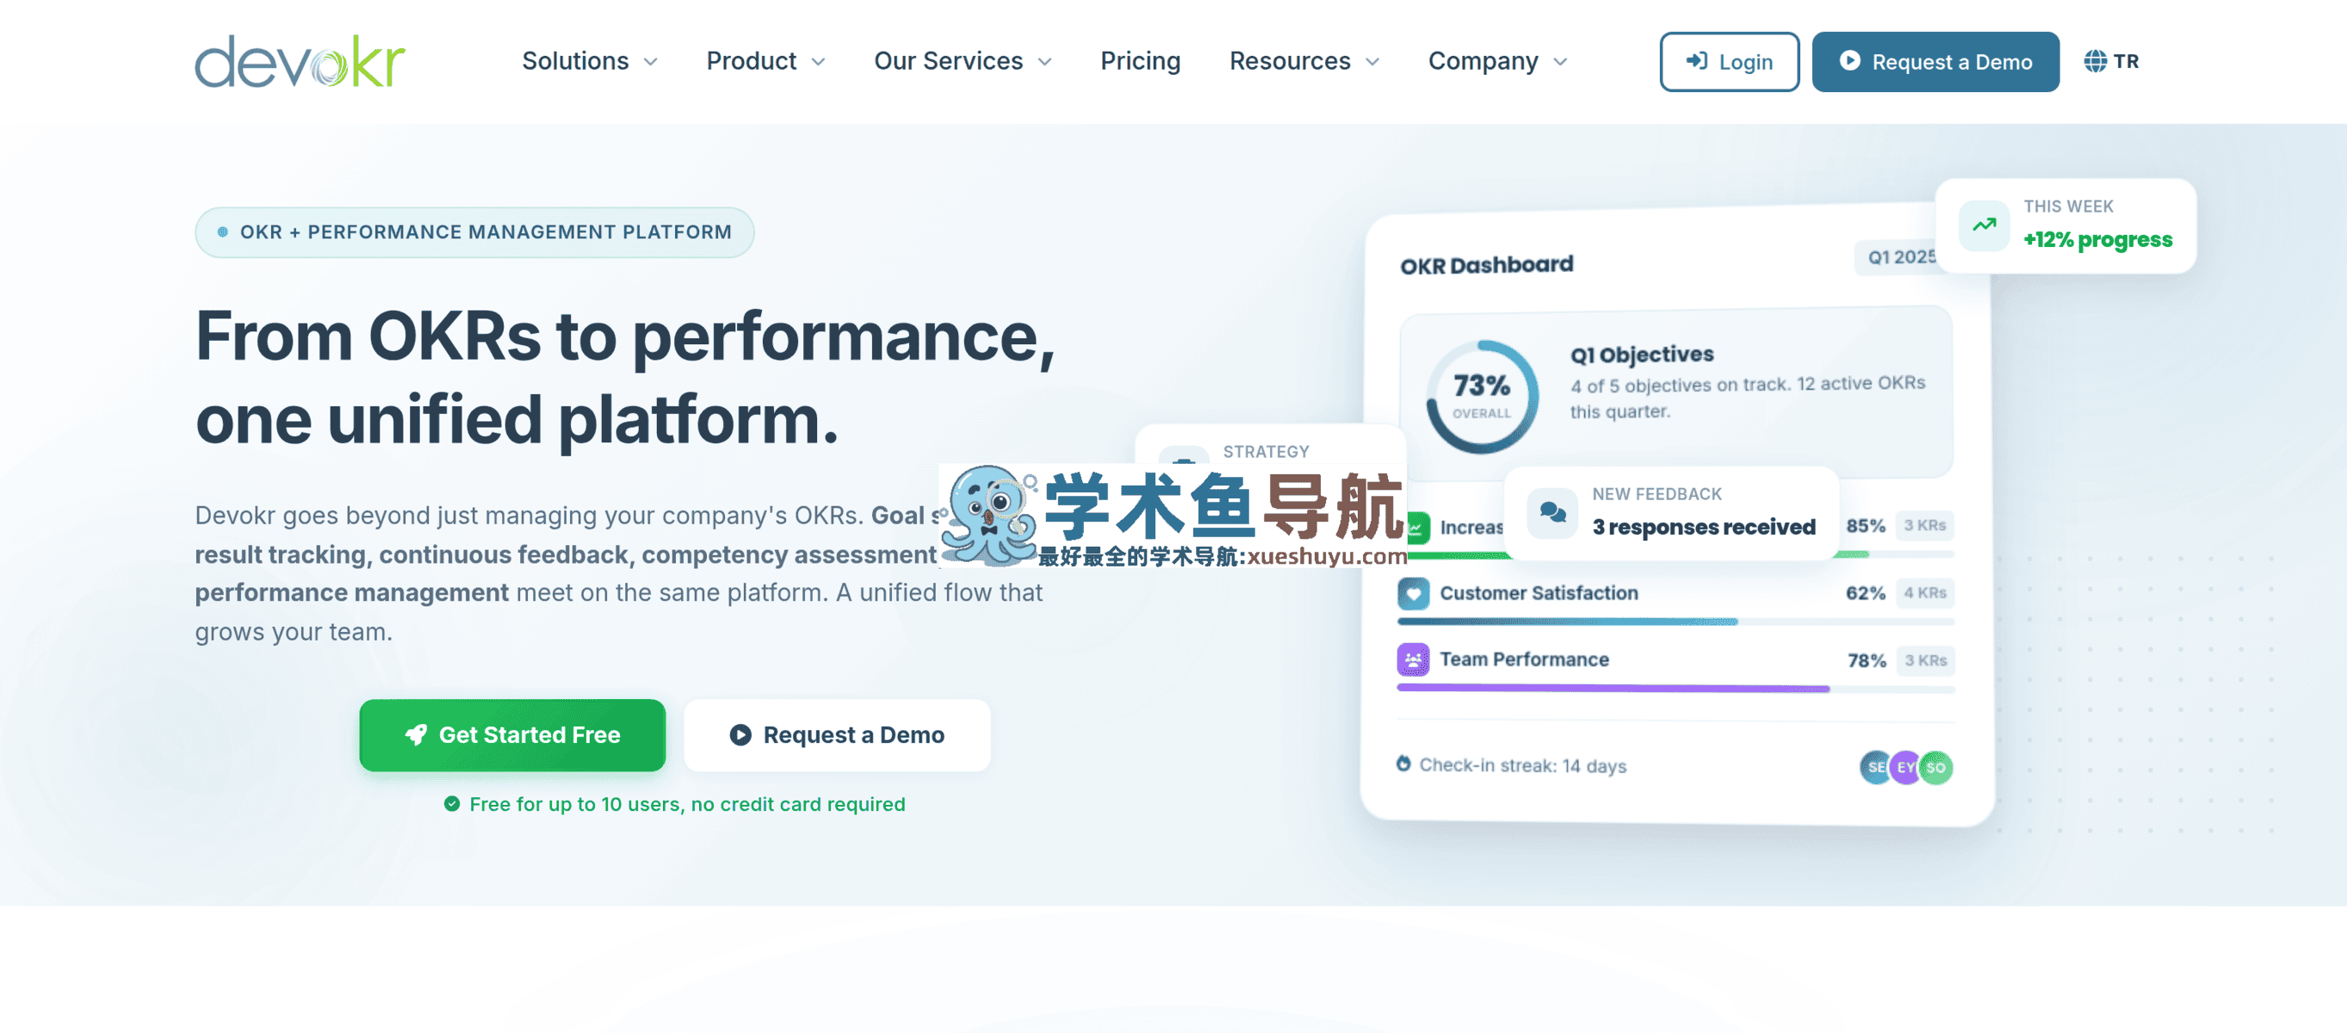Click the 3 KRs badge beside 78%
The image size is (2347, 1033).
pyautogui.click(x=1924, y=659)
